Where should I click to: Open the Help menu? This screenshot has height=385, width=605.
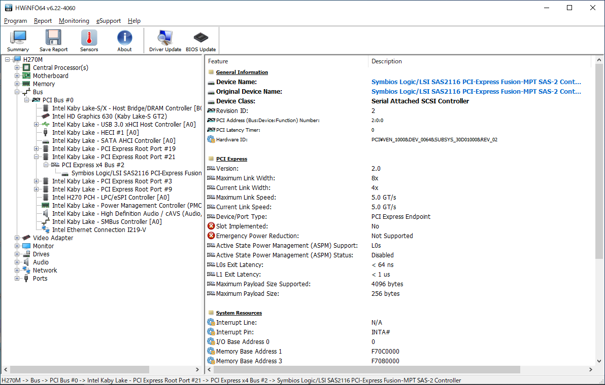[x=135, y=21]
